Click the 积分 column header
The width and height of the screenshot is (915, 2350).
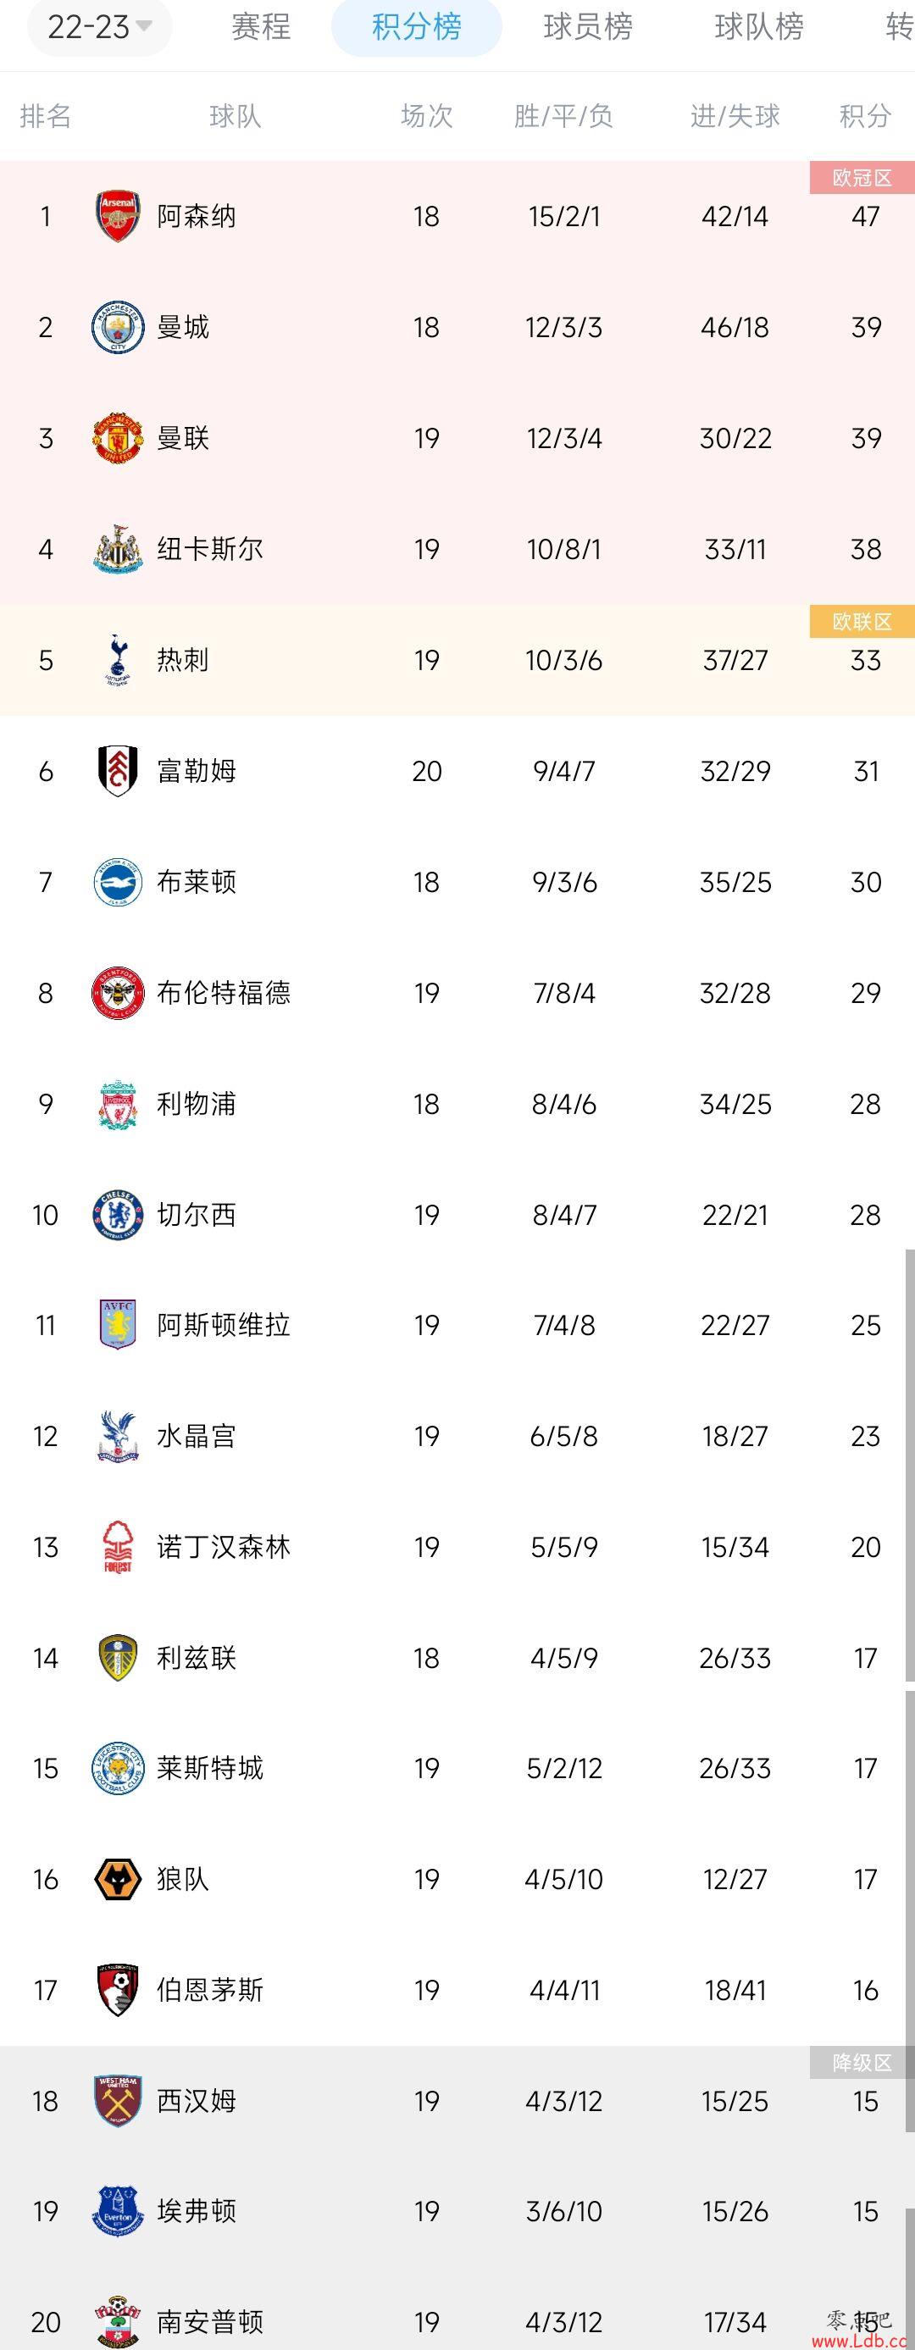pyautogui.click(x=865, y=116)
